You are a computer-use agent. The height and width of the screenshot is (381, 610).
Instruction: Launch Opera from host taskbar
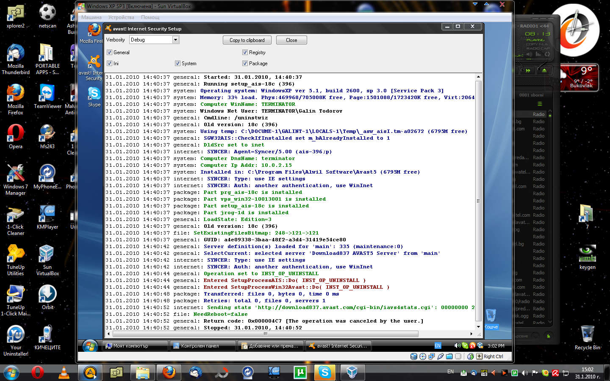(38, 373)
